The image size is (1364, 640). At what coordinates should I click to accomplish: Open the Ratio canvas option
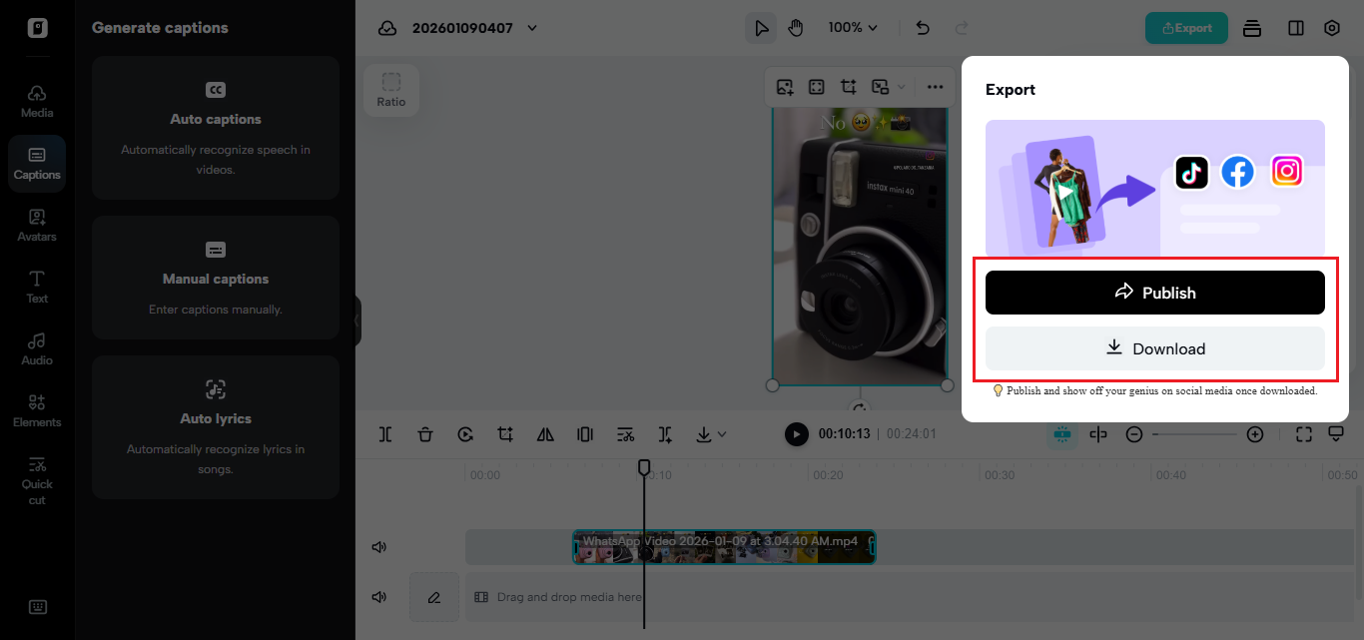coord(391,90)
